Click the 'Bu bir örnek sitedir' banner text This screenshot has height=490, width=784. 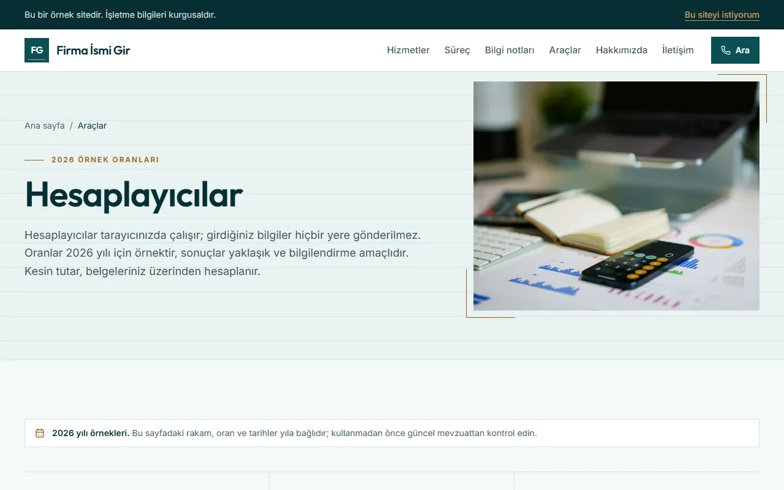[120, 15]
